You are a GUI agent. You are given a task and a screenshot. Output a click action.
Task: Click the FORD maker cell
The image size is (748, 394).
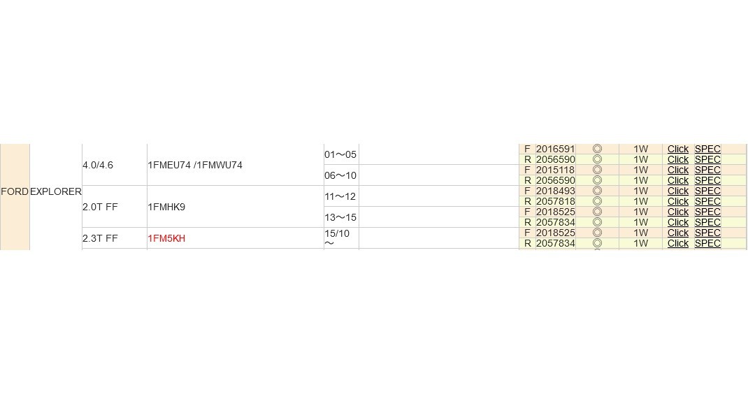coord(15,191)
